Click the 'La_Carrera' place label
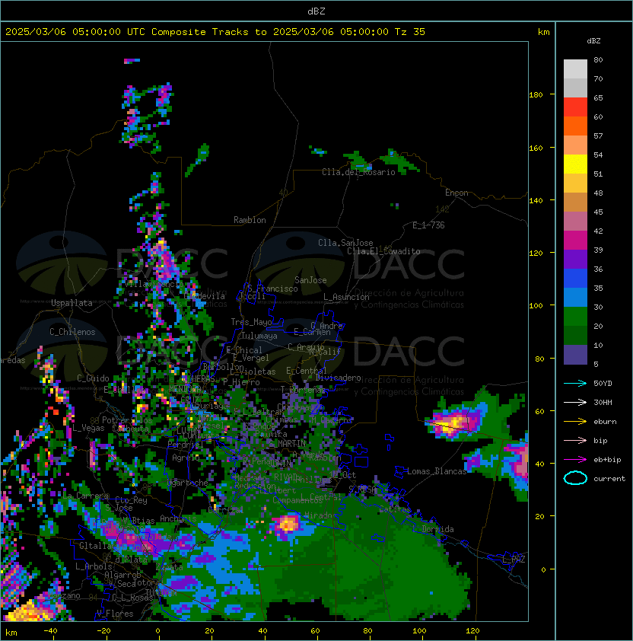Viewport: 633px width, 641px height. (86, 496)
